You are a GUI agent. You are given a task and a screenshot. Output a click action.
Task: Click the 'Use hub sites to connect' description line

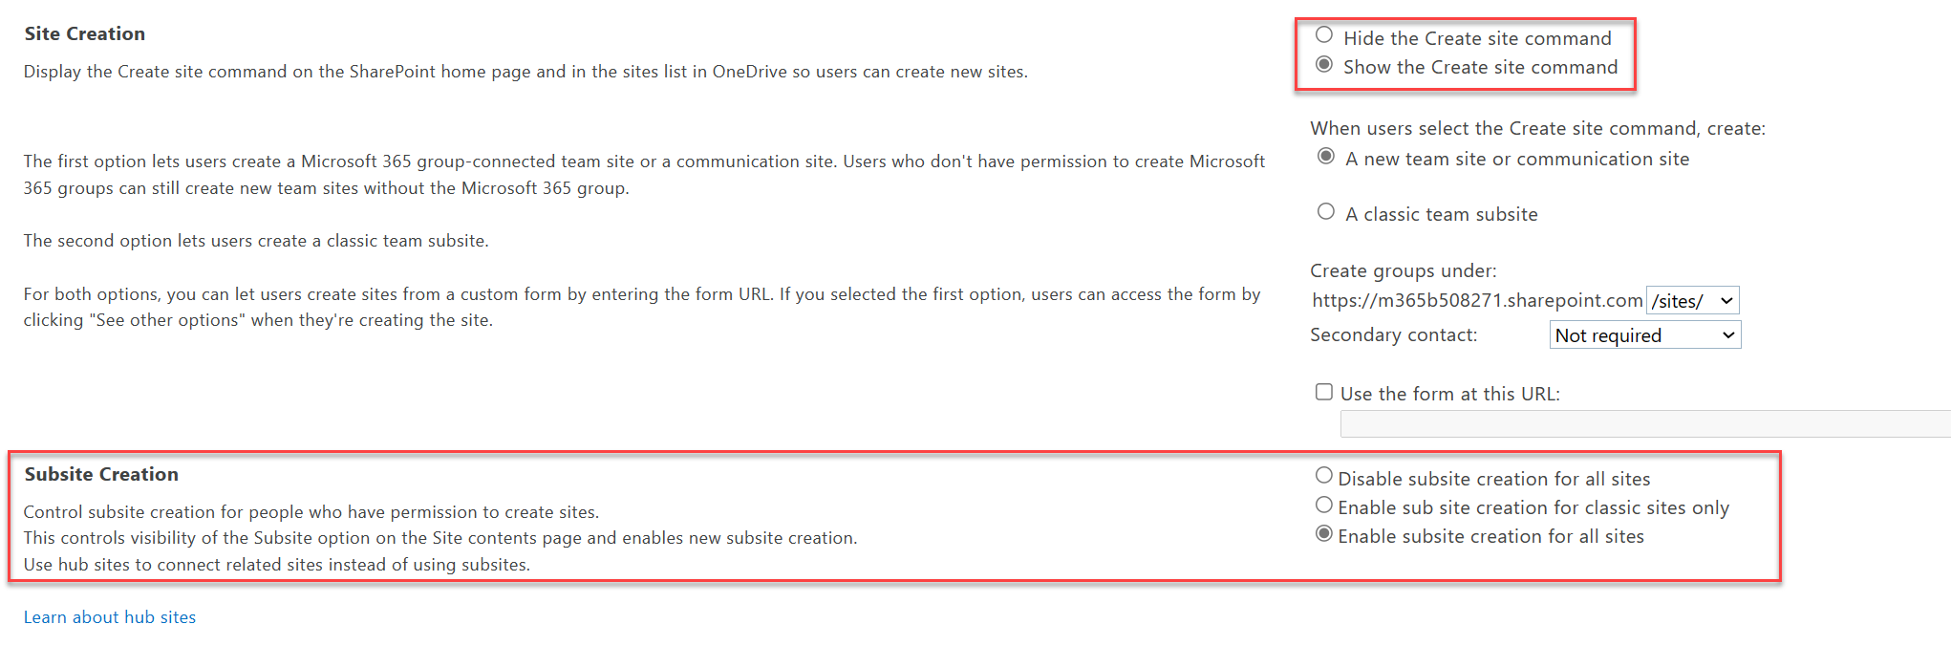point(277,565)
